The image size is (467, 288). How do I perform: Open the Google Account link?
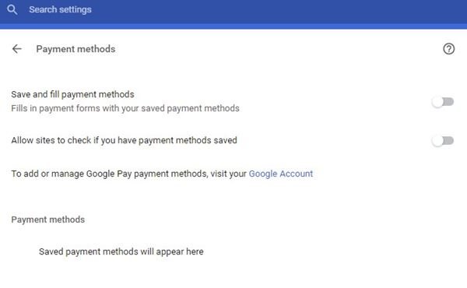281,174
